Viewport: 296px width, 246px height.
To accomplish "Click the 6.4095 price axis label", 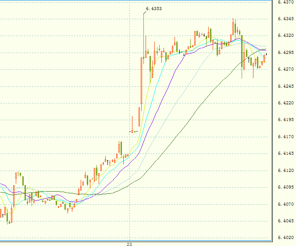I will pos(286,187).
